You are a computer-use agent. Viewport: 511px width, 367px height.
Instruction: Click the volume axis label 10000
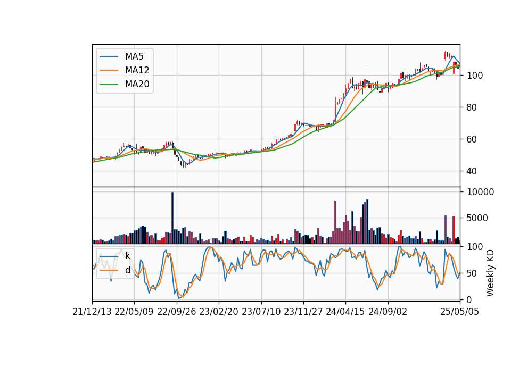tap(481, 192)
